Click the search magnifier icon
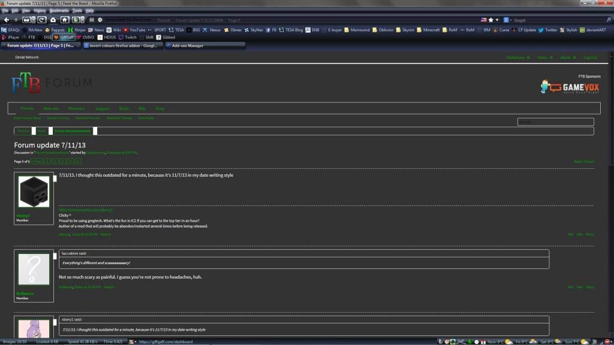614x345 pixels. click(609, 20)
